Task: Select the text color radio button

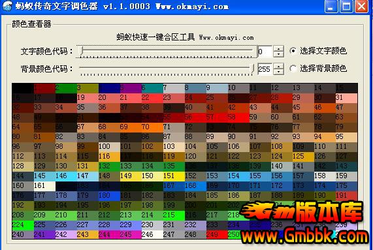Action: pyautogui.click(x=293, y=51)
